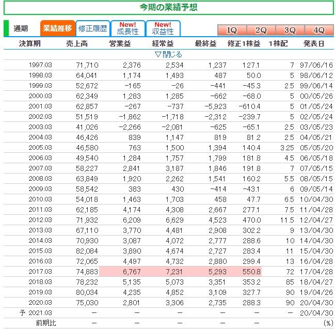Viewport: 335px width, 329px height.
Task: Switch to the 業績推移 tab
Action: coord(57,28)
